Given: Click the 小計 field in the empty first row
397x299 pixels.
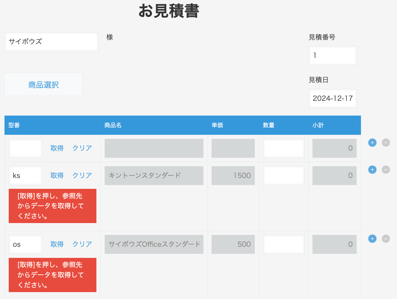Looking at the screenshot, I should click(x=335, y=148).
